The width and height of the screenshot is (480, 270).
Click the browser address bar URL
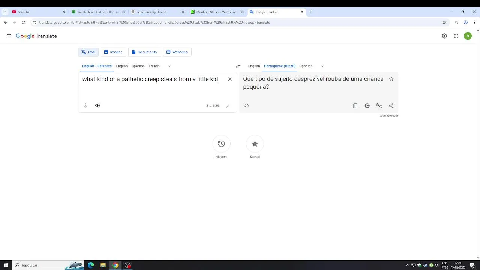tap(154, 22)
